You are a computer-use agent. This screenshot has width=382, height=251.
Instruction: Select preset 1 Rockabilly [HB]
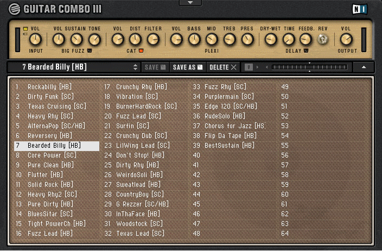click(x=56, y=86)
